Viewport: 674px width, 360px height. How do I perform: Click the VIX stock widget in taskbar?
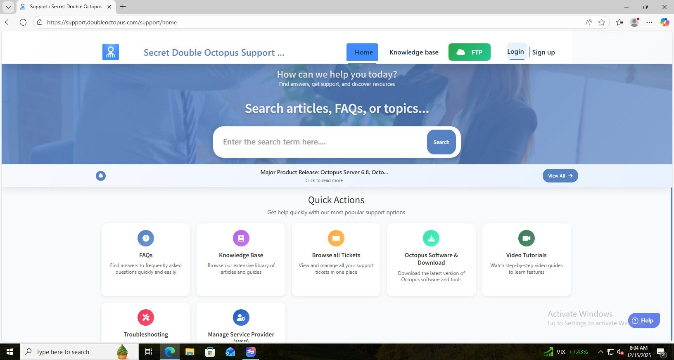pyautogui.click(x=566, y=352)
